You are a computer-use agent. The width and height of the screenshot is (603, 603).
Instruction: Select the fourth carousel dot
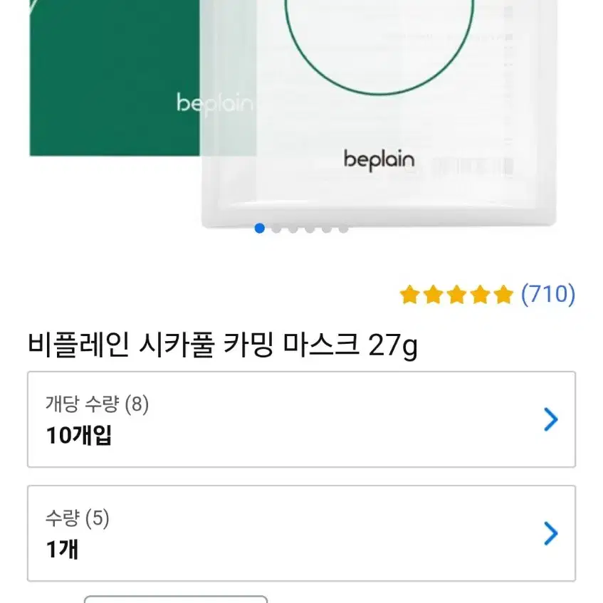click(310, 229)
